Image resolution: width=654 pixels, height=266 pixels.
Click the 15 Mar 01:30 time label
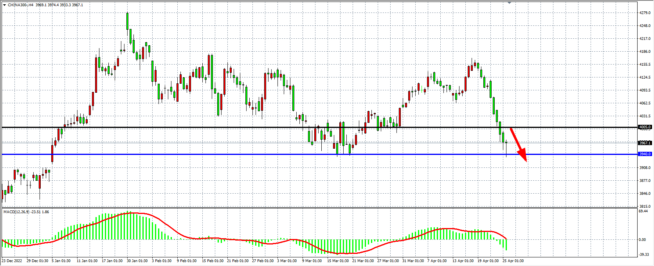[338, 261]
